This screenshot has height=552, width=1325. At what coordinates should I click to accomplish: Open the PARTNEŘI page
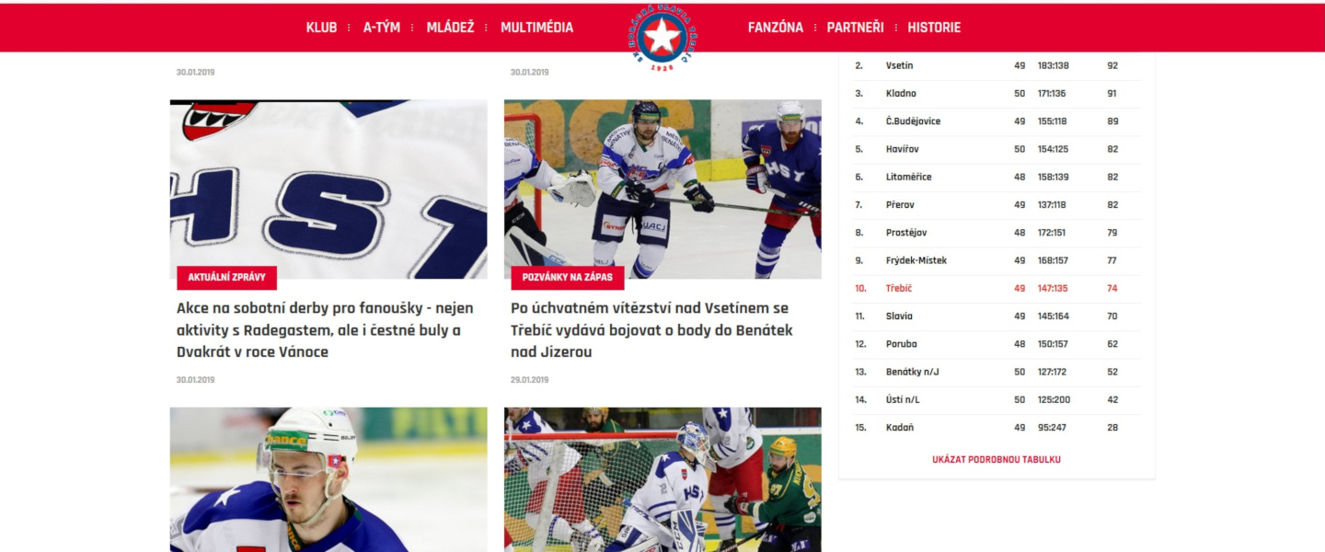[x=855, y=28]
